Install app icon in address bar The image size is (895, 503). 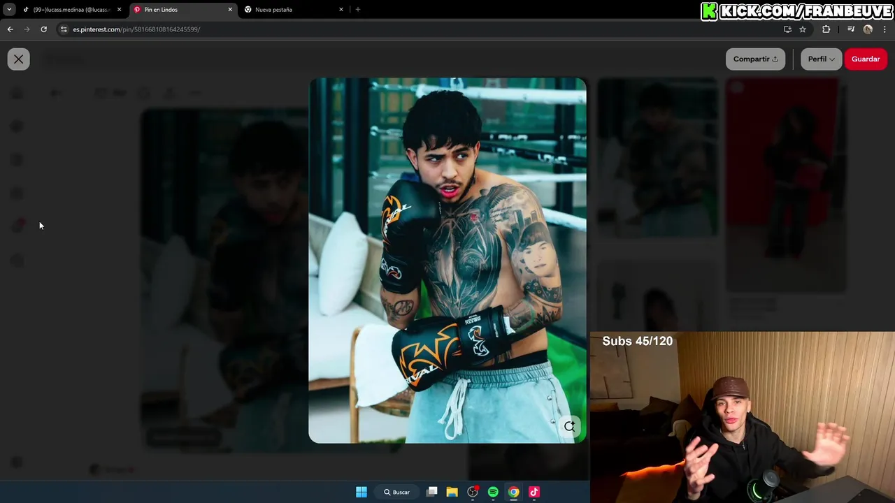click(x=787, y=29)
